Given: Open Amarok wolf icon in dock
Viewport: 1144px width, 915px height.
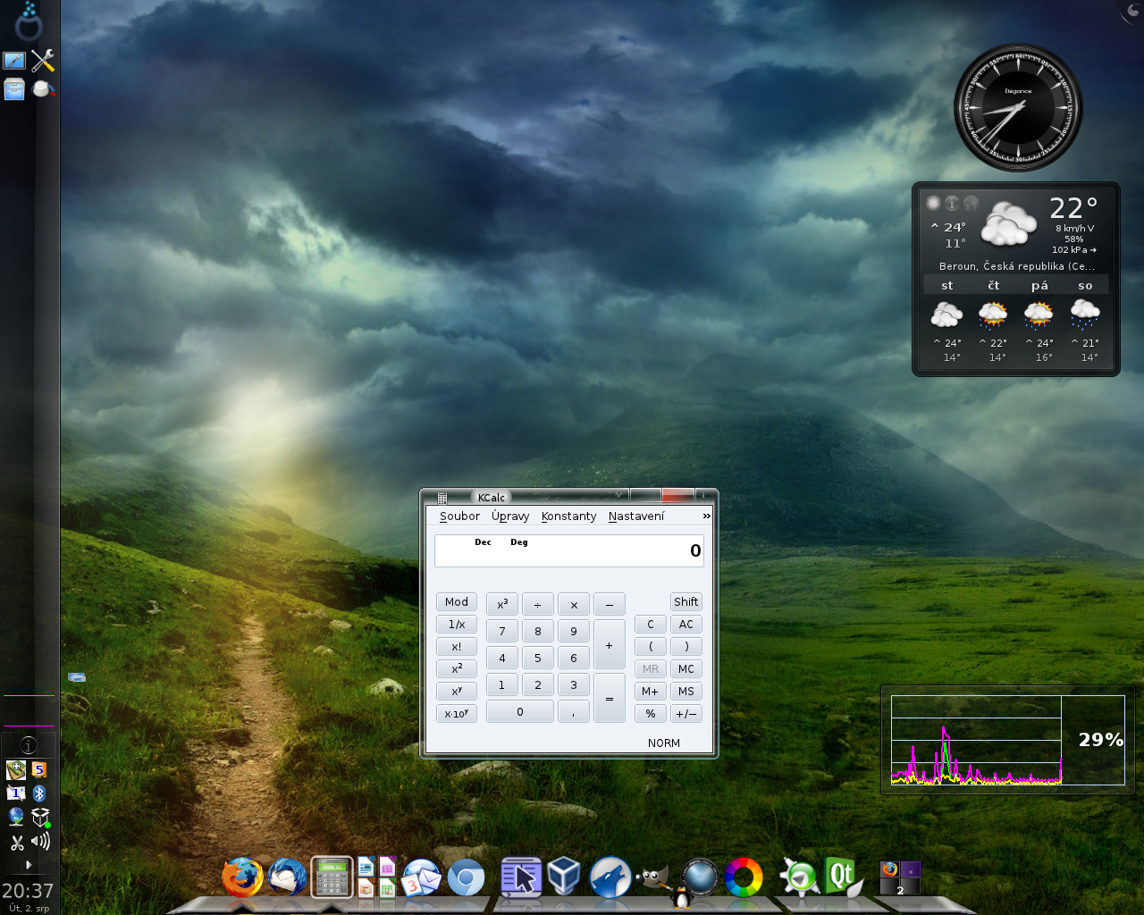Looking at the screenshot, I should tap(610, 877).
